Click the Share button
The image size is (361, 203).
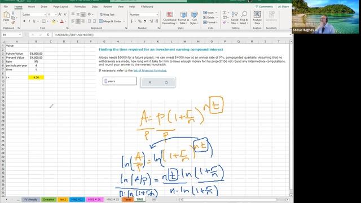pos(283,7)
